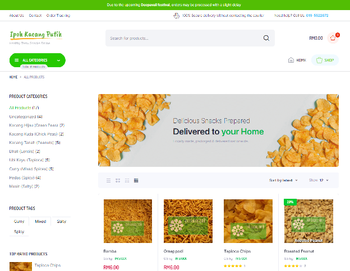350x271 pixels.
Task: Open the Roasted Peanut product thumbnail
Action: tap(308, 221)
